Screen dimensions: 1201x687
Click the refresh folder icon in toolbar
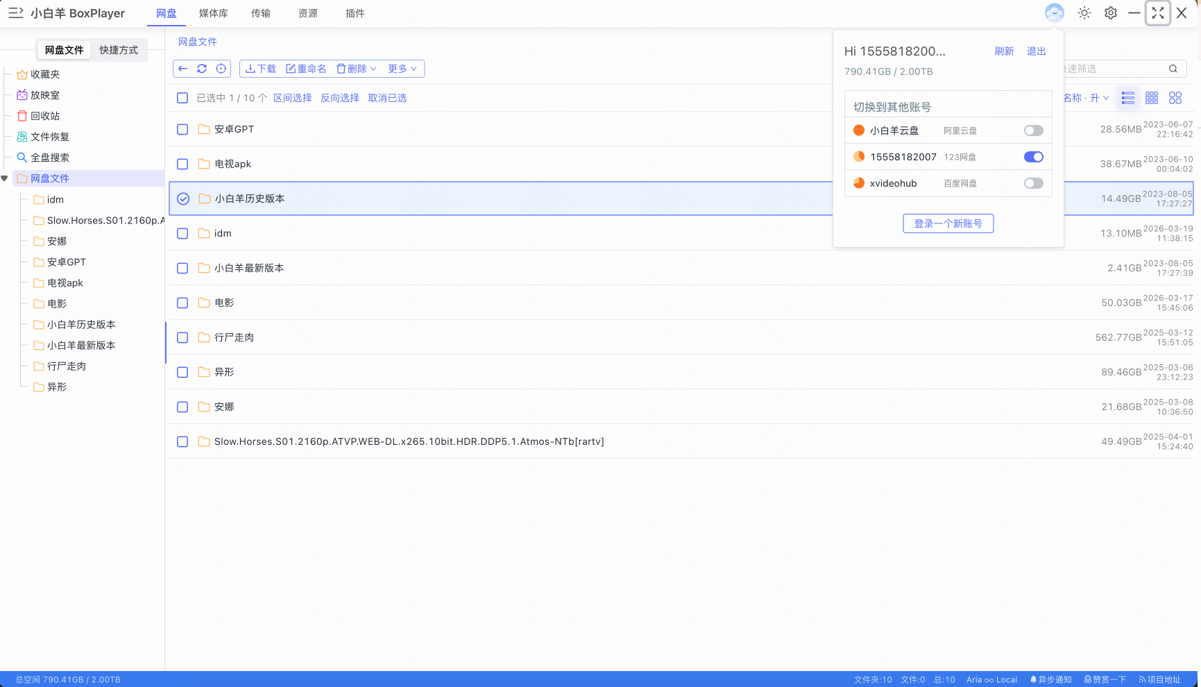202,69
